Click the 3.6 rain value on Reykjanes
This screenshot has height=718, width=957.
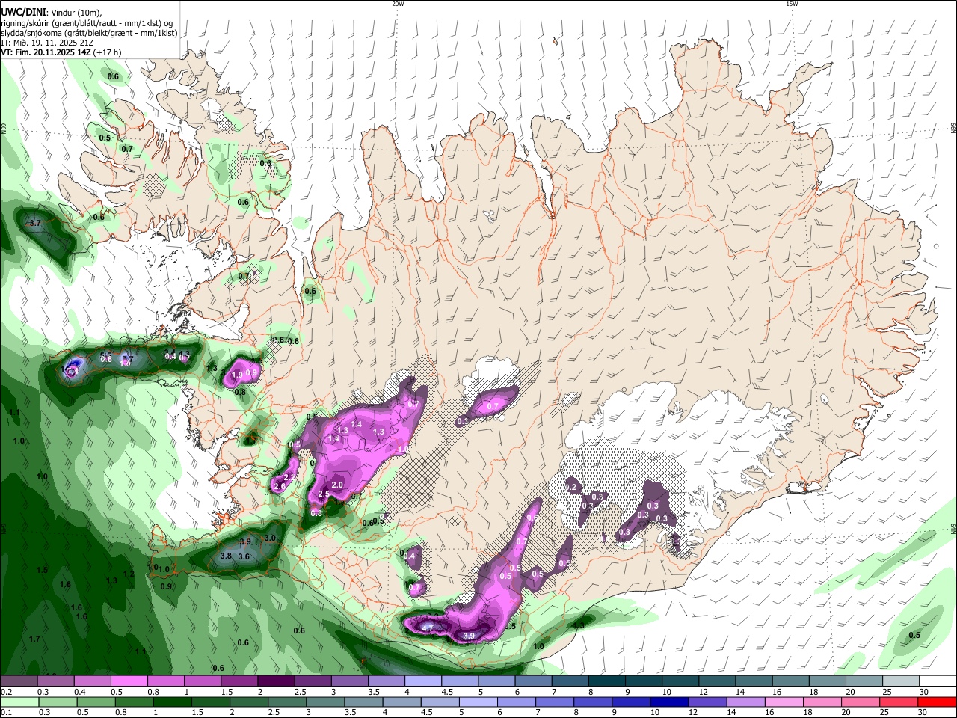pyautogui.click(x=244, y=556)
